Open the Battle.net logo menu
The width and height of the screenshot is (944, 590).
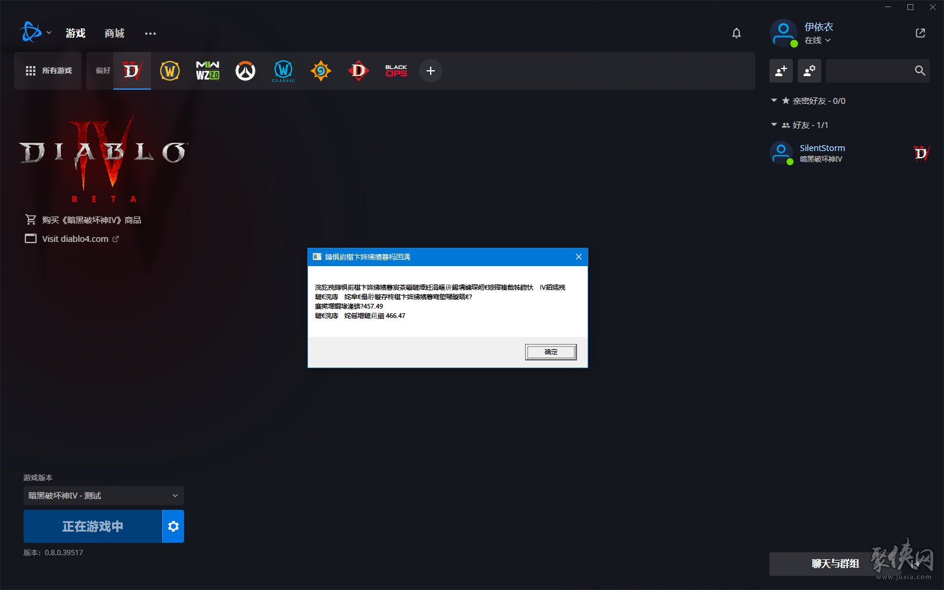[30, 32]
